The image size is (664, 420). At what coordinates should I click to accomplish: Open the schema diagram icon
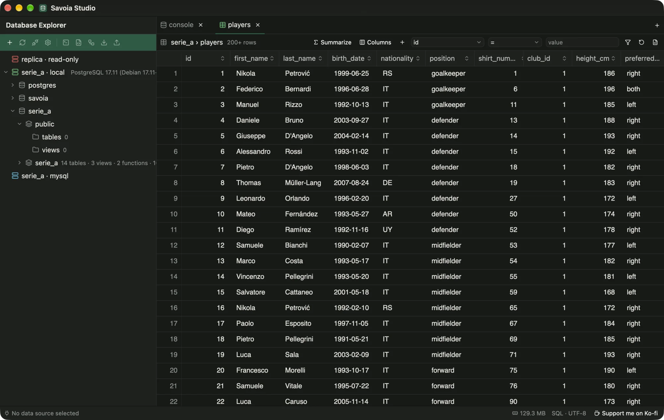(x=91, y=42)
